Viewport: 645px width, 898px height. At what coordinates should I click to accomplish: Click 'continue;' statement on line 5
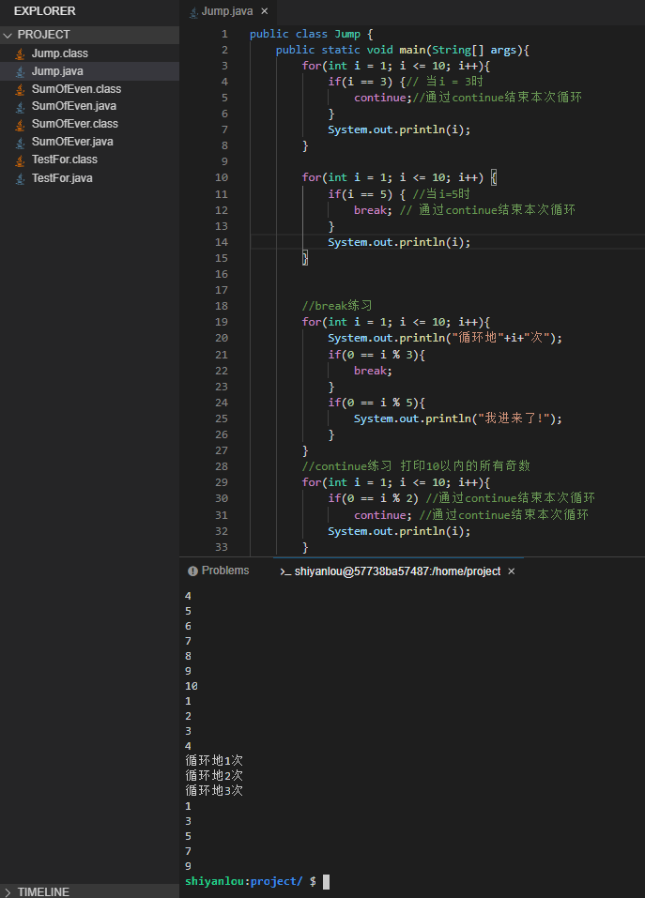click(x=383, y=98)
